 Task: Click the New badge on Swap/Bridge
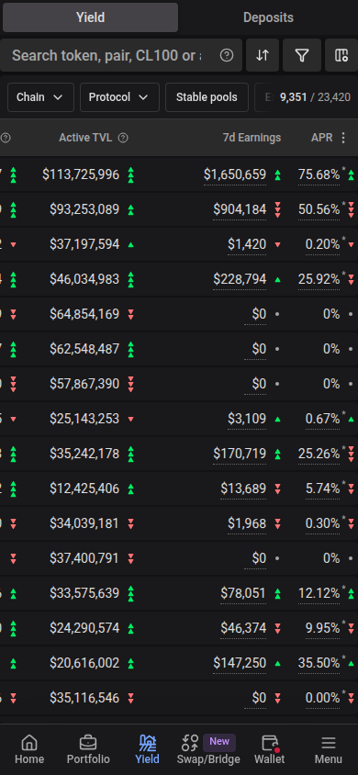[x=219, y=742]
